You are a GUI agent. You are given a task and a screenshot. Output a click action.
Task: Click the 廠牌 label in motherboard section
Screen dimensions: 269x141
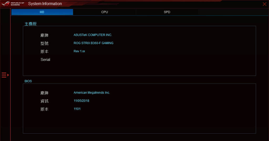(44, 35)
